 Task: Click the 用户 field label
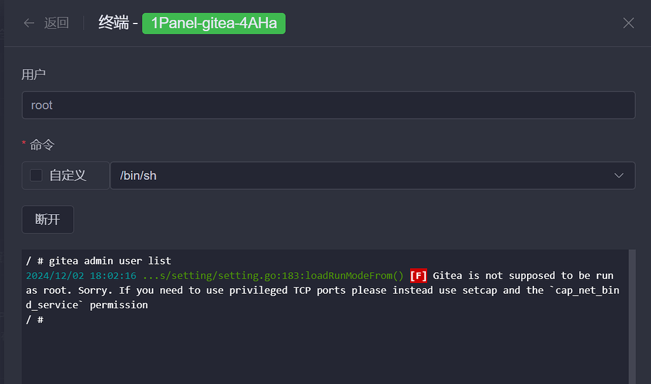34,74
